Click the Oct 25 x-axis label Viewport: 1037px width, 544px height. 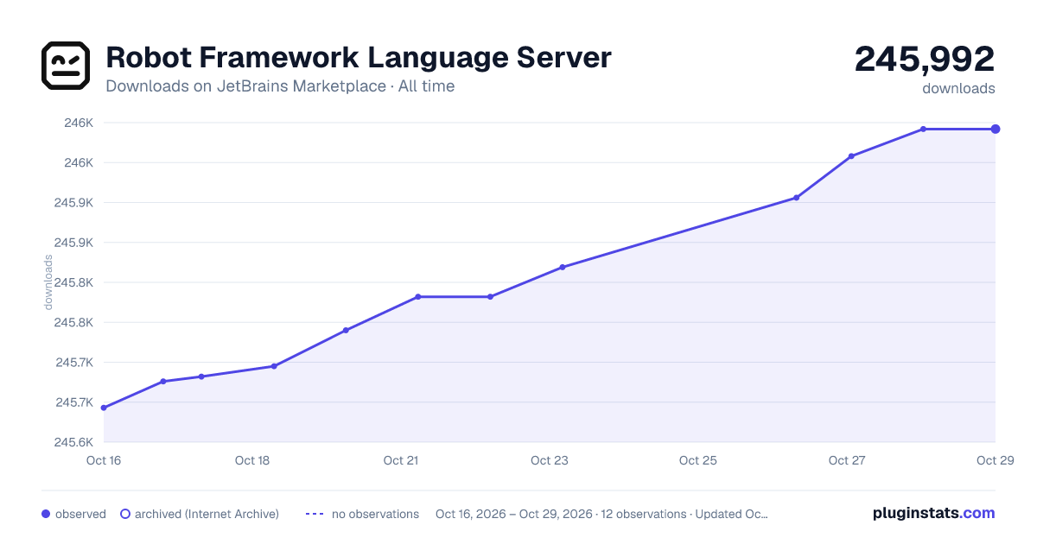click(698, 460)
